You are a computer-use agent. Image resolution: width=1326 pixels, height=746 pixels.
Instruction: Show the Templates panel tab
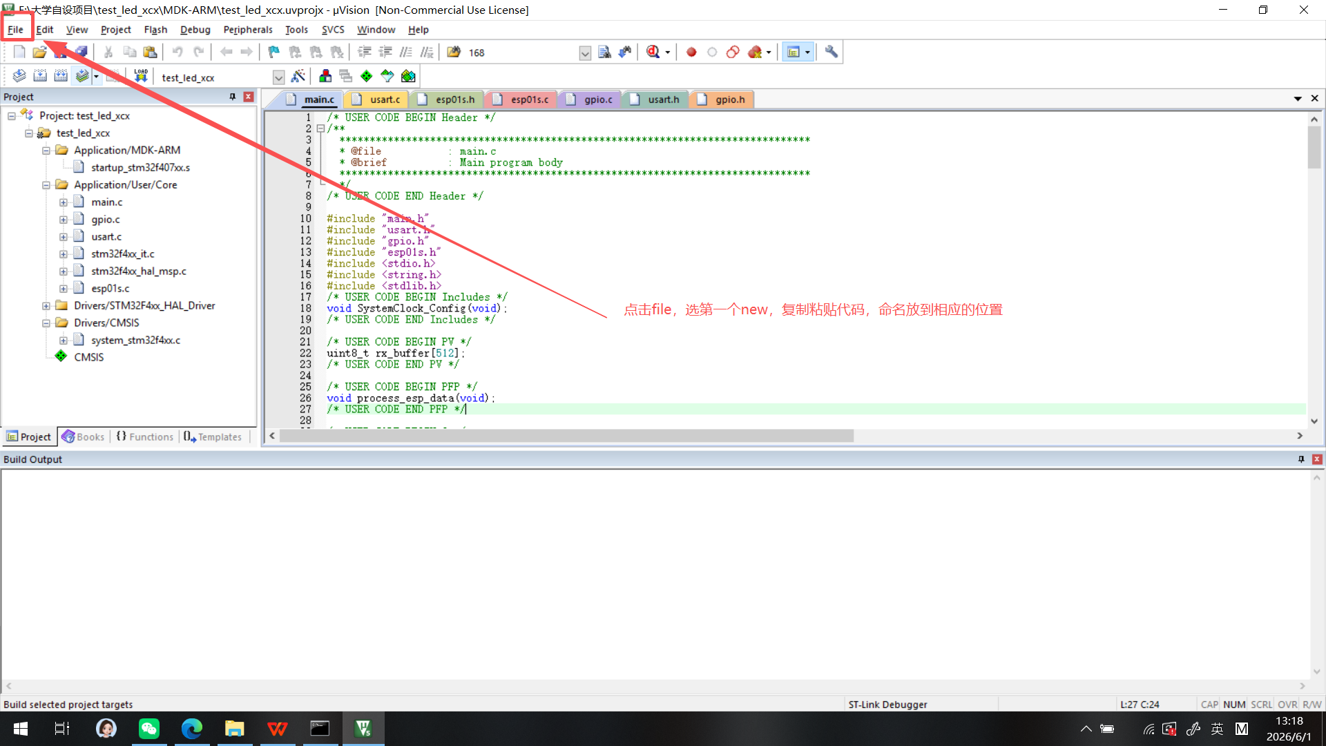[x=213, y=437]
